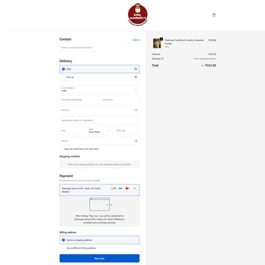Click the coriander powder product thumbnail
Image resolution: width=265 pixels, height=265 pixels.
pos(157,43)
